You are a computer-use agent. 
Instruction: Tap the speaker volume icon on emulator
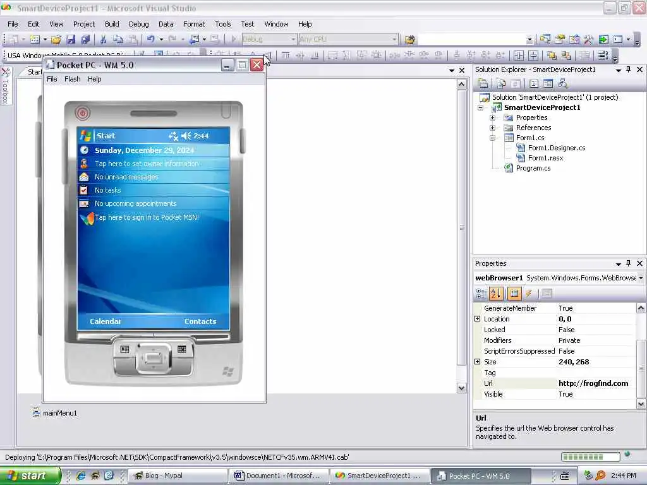click(186, 136)
